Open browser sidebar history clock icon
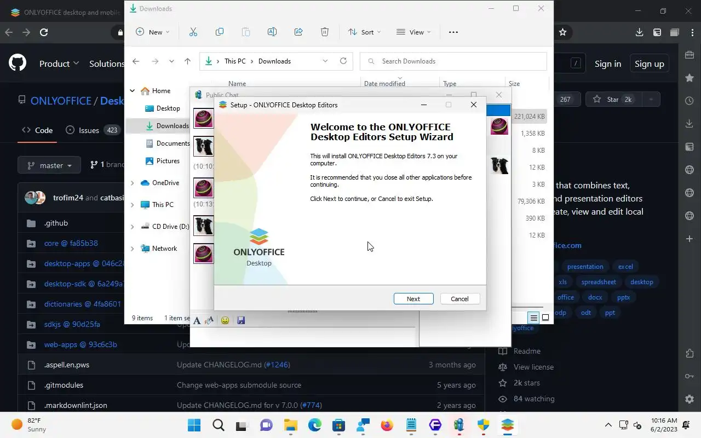Screen dimensions: 701x438 (x=689, y=101)
